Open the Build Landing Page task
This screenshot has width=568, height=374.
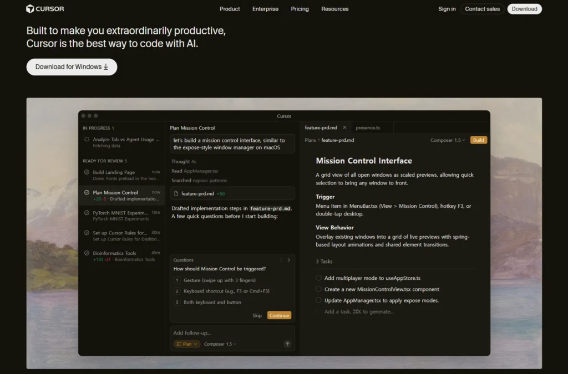click(121, 175)
